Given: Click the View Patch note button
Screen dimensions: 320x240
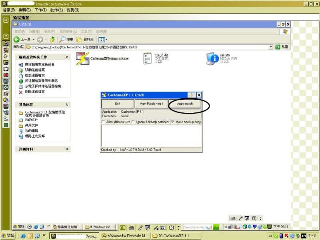Looking at the screenshot, I should tap(151, 104).
